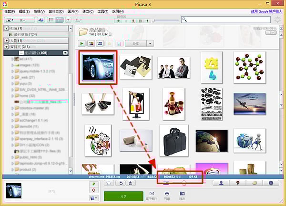Click the print icon
Viewport: 286px width, 206px height.
click(167, 194)
